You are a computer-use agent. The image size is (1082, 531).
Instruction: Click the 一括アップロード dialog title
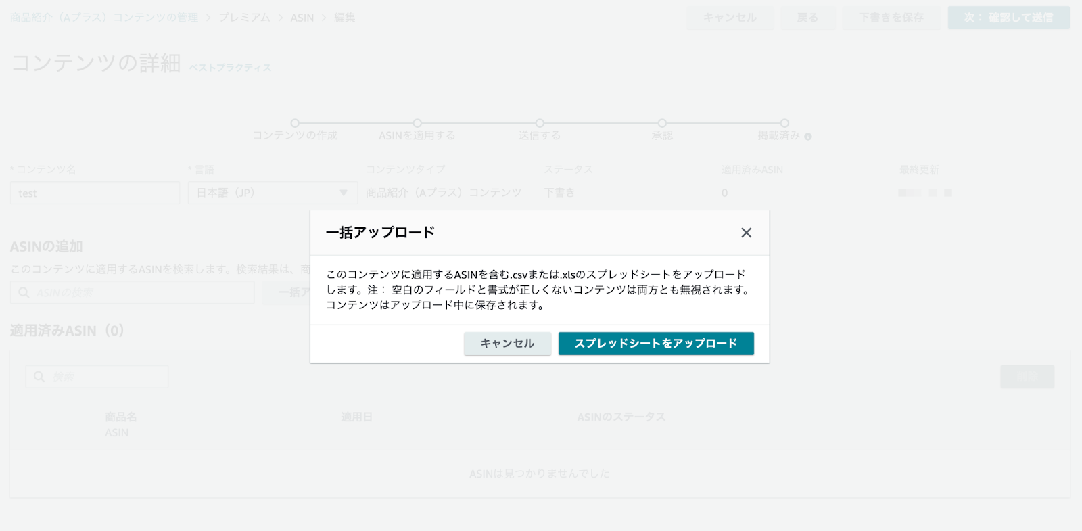click(380, 233)
